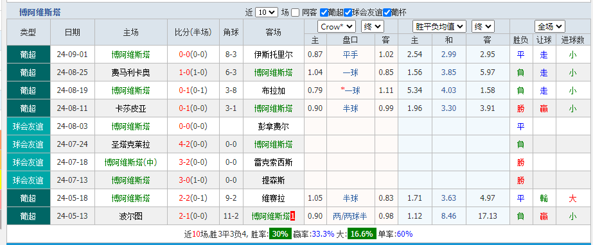Uncheck the 球会友谊 filter checkbox

point(348,12)
